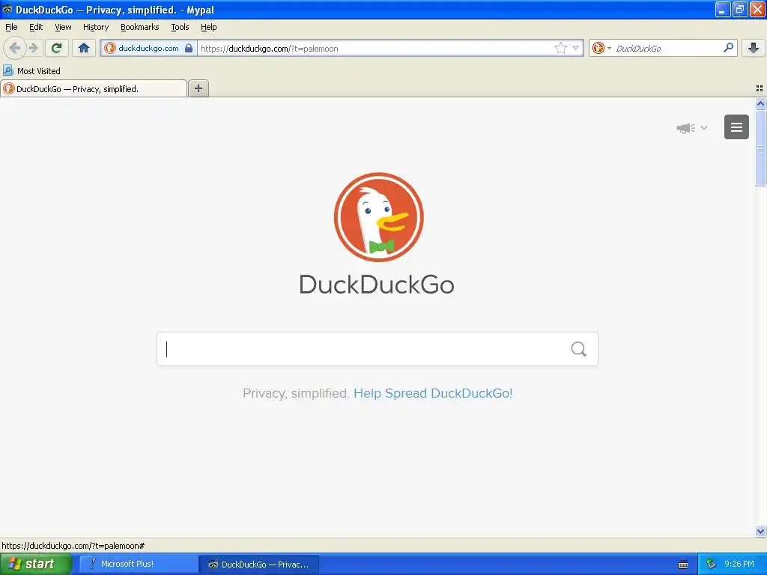Open the downloads arrow button

(754, 48)
